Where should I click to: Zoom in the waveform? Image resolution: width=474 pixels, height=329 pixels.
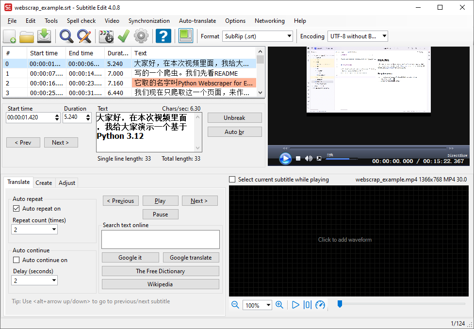(x=279, y=305)
